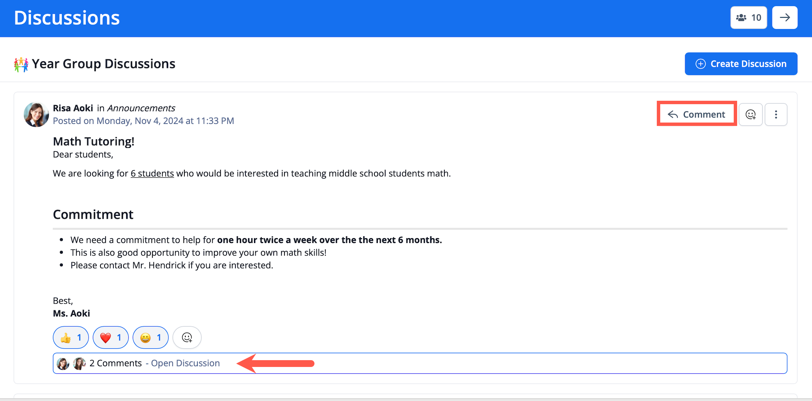Click the Year Group Discussions group icon
The height and width of the screenshot is (401, 812).
[21, 64]
